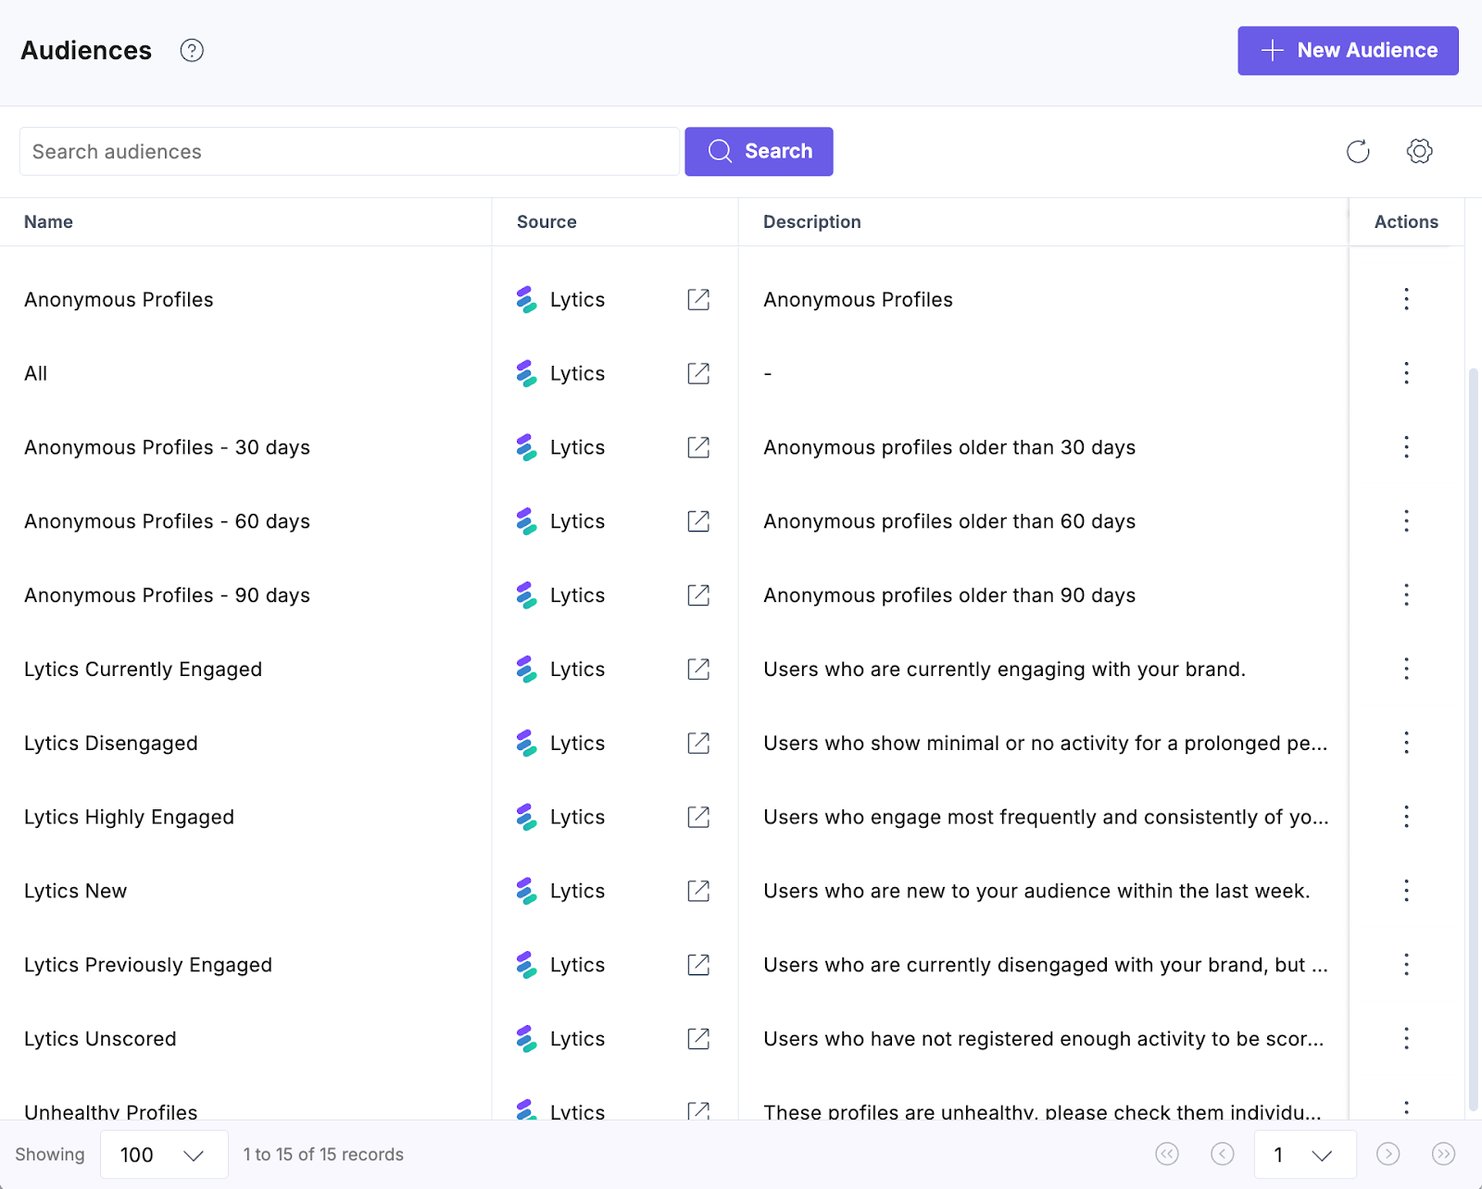The image size is (1482, 1189).
Task: Click the New Audience button
Action: pos(1348,51)
